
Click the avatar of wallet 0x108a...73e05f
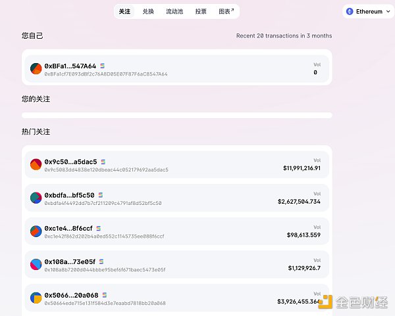coord(36,265)
